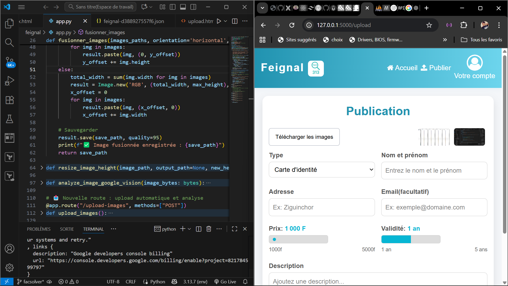
Task: Open the Extensions view
Action: pos(10,100)
